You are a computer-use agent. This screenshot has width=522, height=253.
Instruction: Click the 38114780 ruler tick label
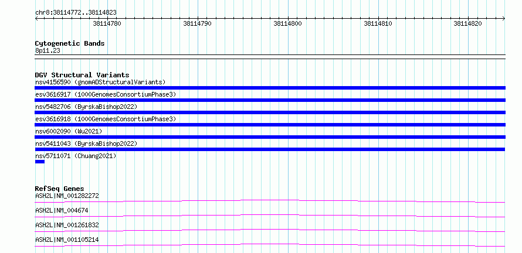[x=107, y=23]
